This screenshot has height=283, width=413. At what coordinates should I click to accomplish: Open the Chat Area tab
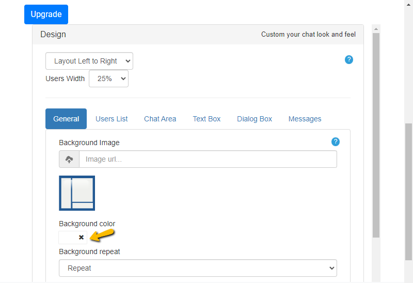[x=160, y=119]
